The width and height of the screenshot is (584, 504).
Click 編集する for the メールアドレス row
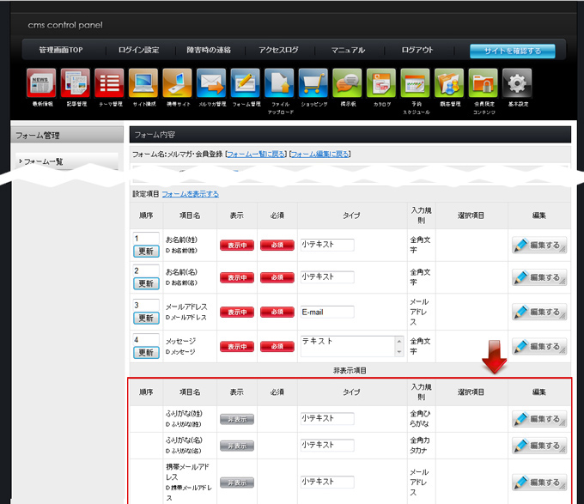pos(538,313)
